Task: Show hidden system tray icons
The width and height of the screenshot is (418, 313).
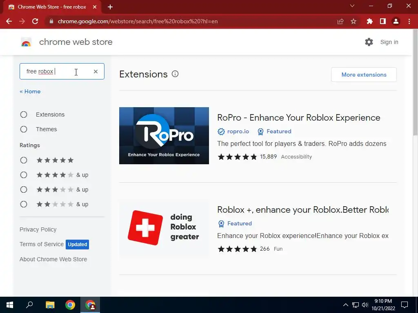Action: click(345, 305)
